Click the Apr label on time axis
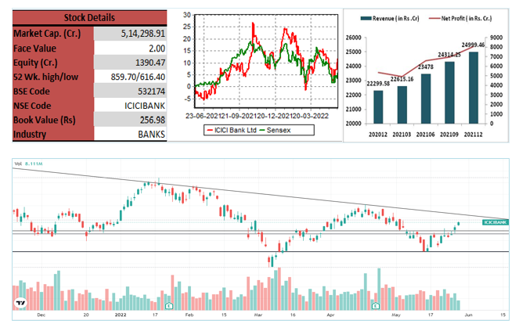The image size is (519, 331). 330,315
